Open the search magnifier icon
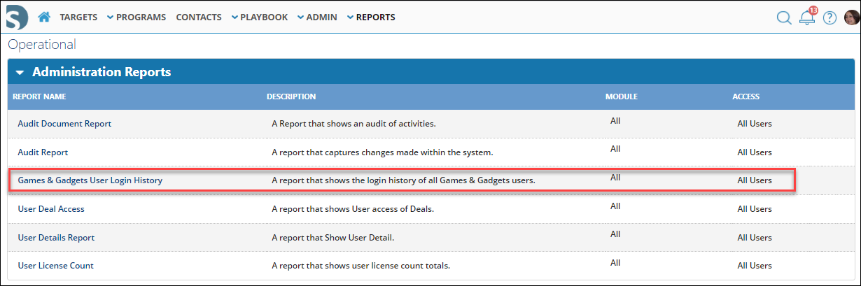The height and width of the screenshot is (286, 861). 784,17
